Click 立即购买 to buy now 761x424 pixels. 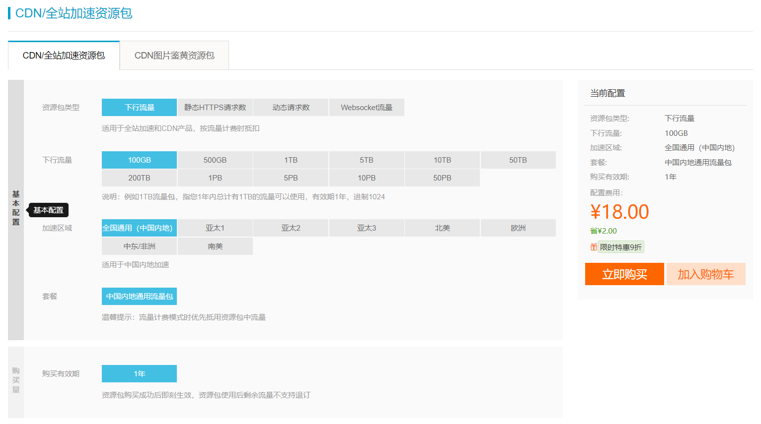pos(624,274)
